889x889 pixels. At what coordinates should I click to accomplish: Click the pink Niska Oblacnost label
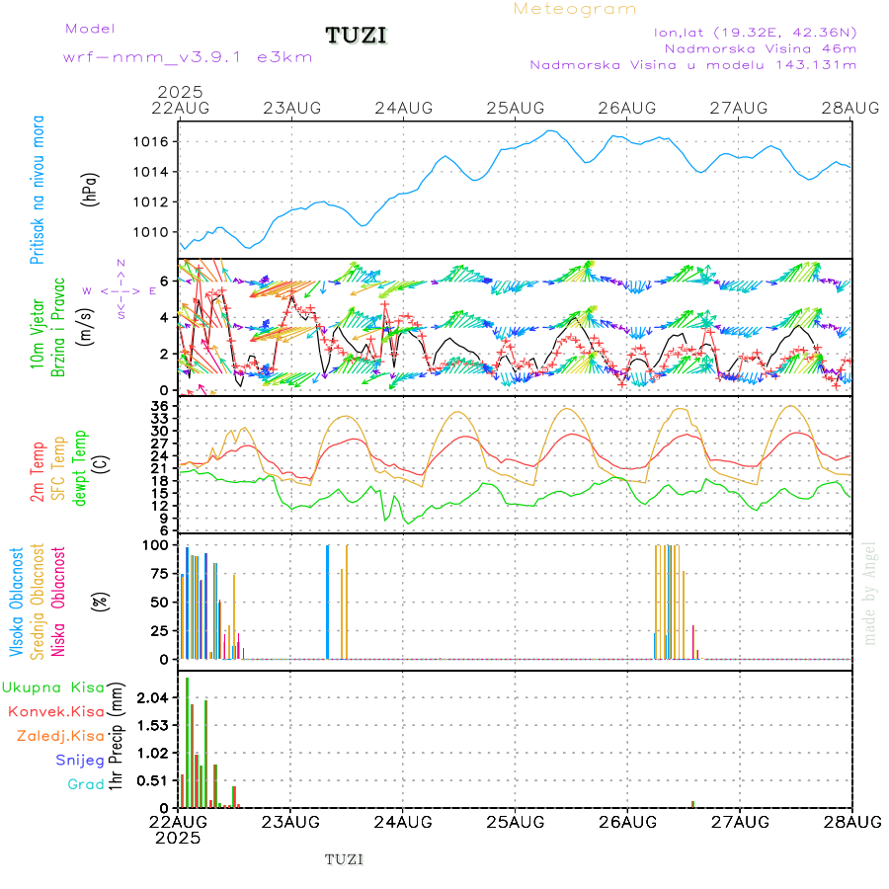pos(58,601)
